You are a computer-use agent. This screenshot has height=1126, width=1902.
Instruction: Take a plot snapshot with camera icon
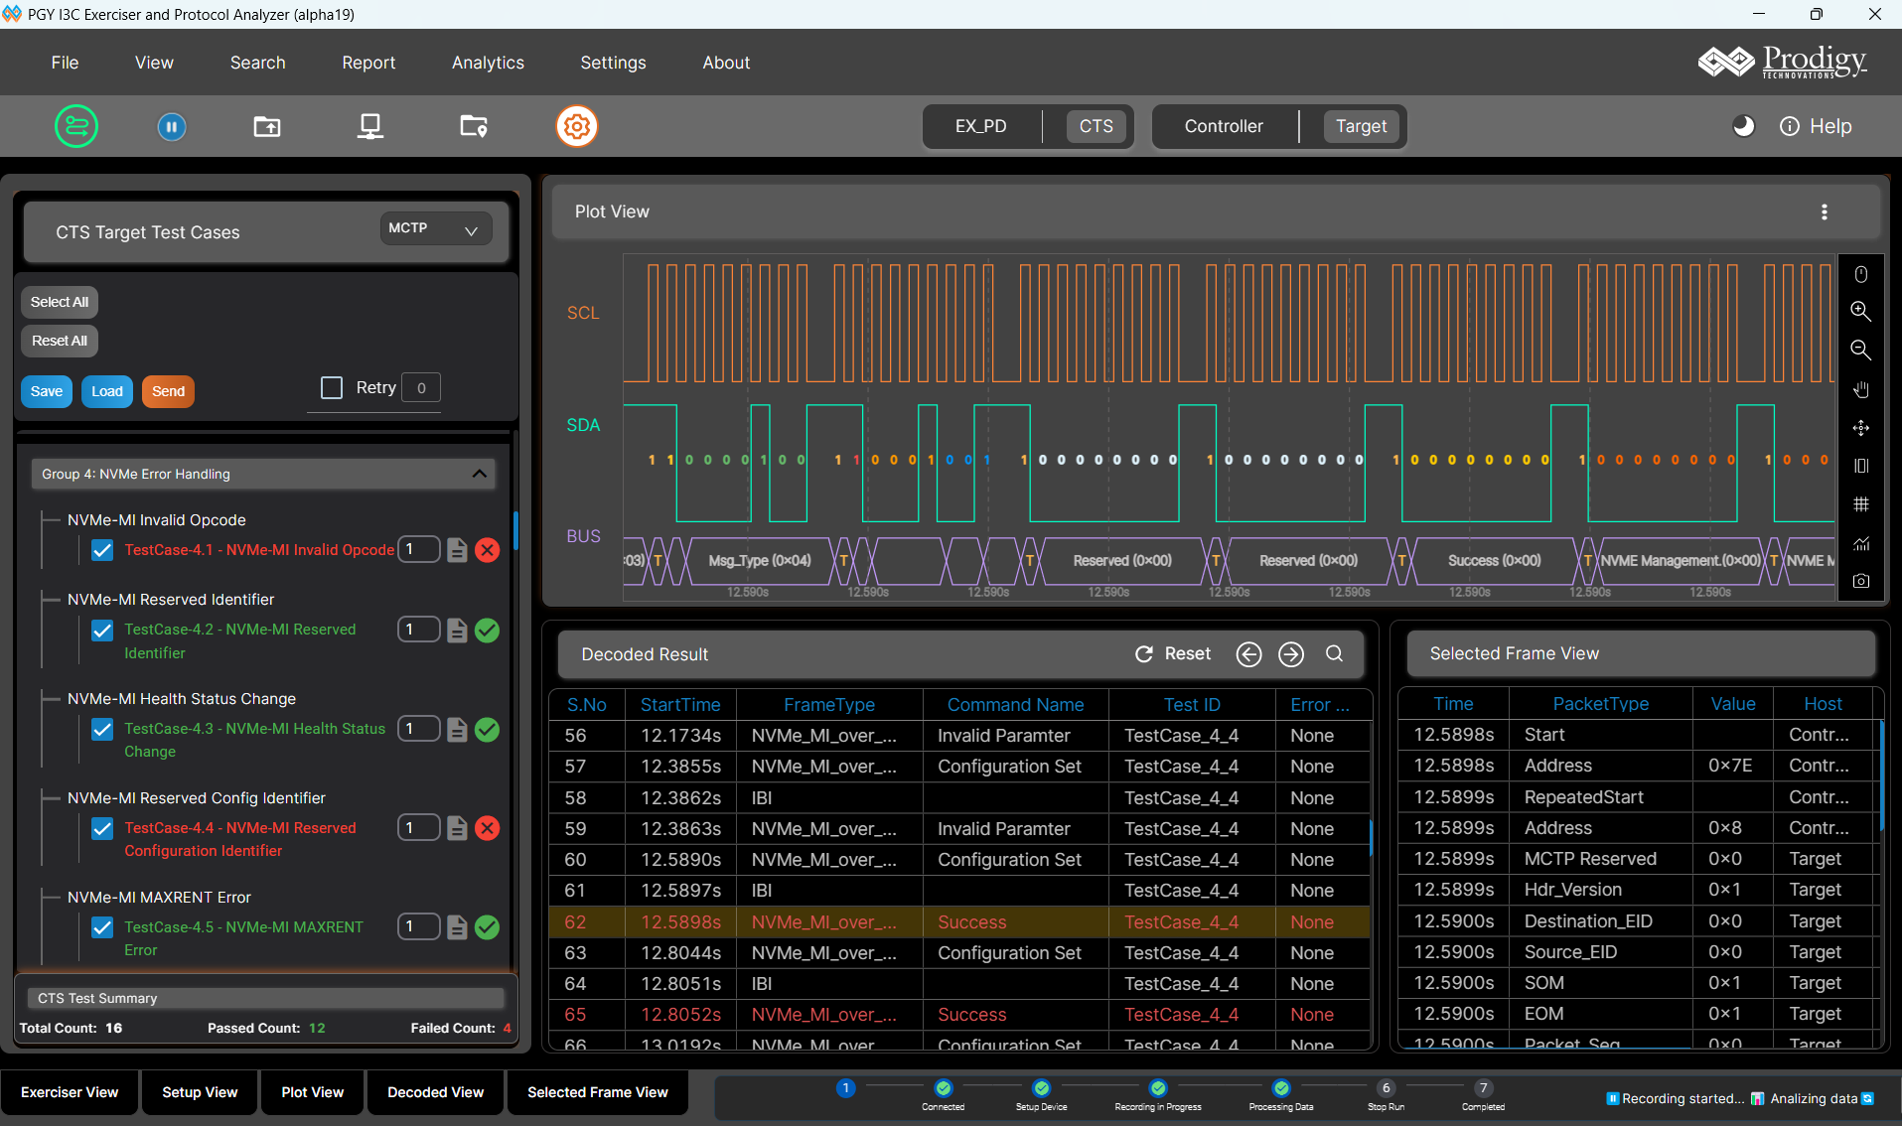[x=1860, y=581]
